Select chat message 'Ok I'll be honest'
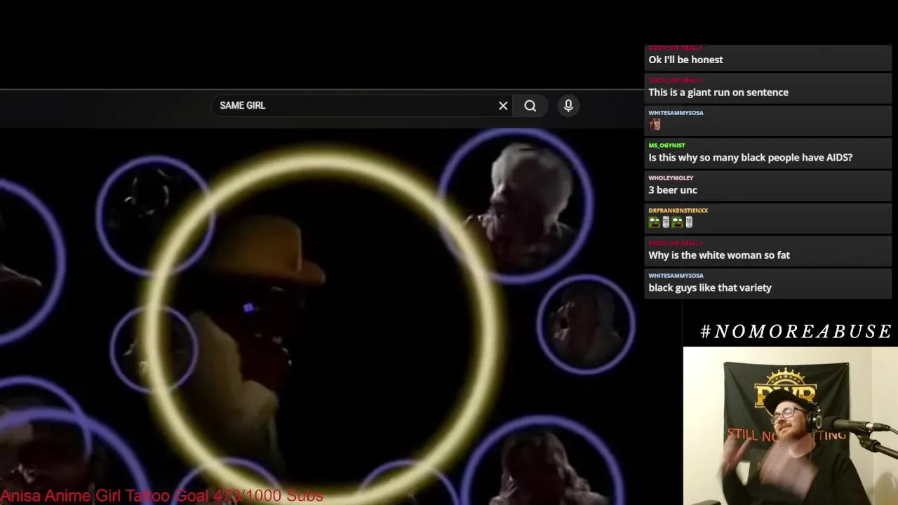Screen dimensions: 898x505 (x=685, y=60)
